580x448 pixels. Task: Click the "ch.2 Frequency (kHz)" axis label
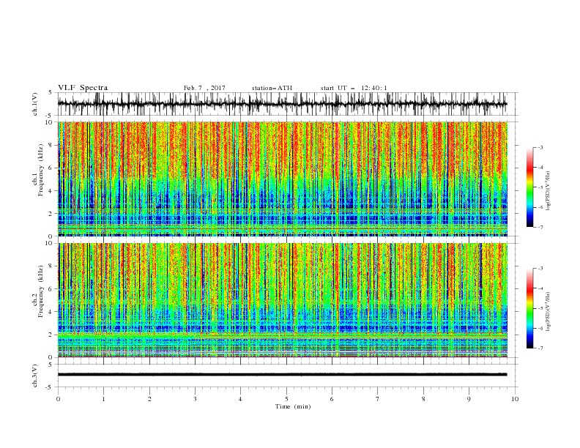click(x=38, y=291)
